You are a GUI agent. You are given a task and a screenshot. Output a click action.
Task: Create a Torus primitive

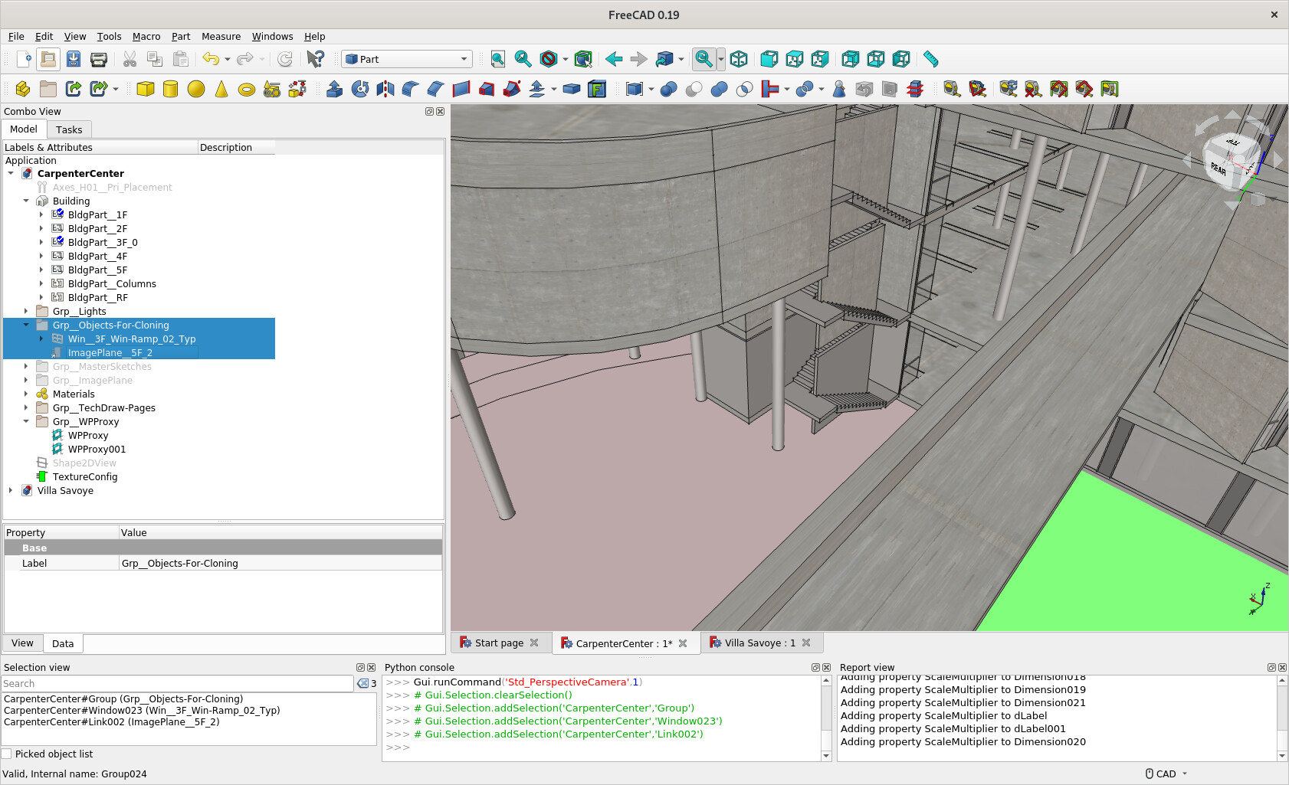(x=247, y=89)
